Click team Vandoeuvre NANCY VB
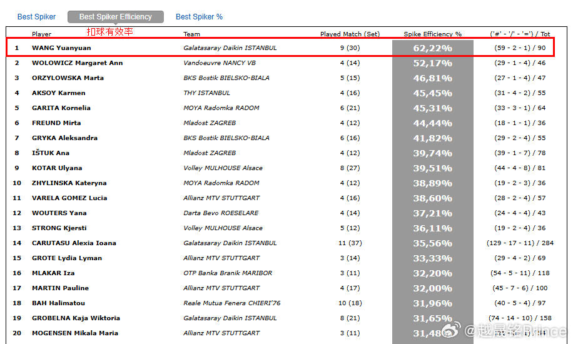Screen dimensions: 573x344 [220, 63]
